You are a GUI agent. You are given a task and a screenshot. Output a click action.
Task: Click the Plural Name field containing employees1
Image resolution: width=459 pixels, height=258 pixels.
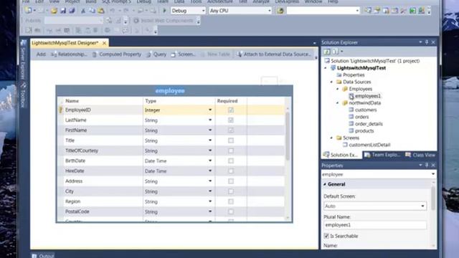click(374, 225)
